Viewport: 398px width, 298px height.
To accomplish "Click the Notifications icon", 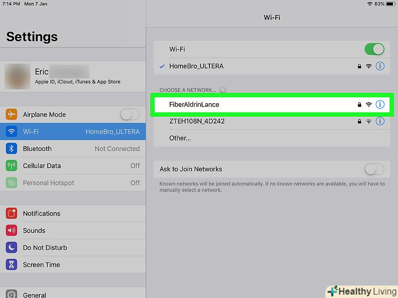I will [x=11, y=213].
